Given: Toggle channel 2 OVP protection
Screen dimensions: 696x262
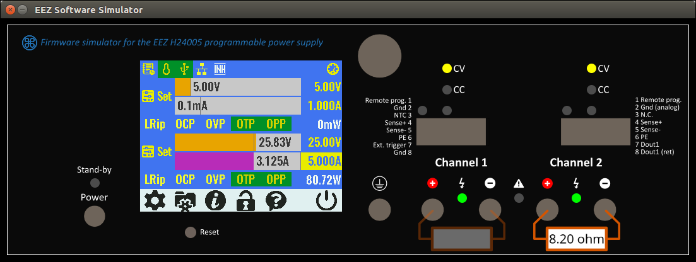Looking at the screenshot, I should tap(215, 179).
